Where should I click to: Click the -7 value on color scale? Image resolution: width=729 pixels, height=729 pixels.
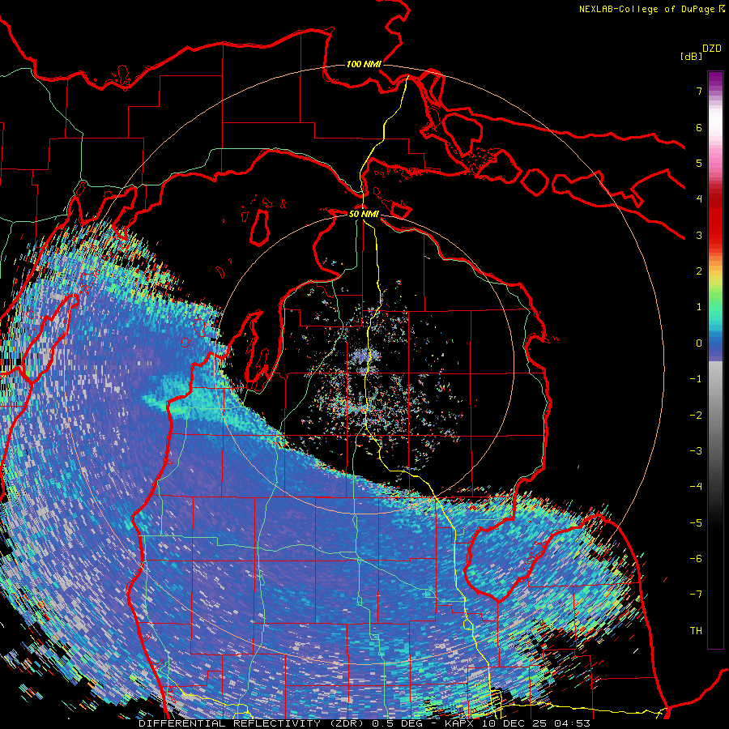coord(696,595)
